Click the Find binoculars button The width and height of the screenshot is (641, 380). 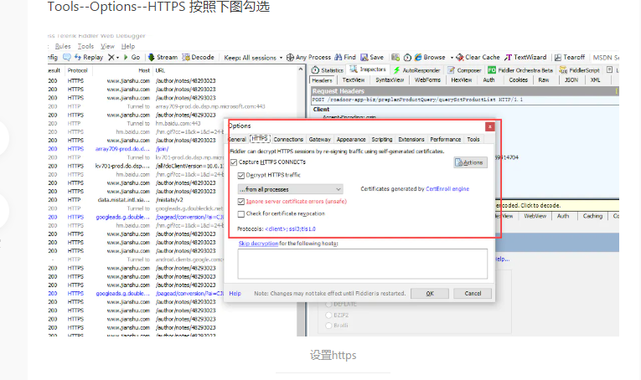[x=345, y=57]
